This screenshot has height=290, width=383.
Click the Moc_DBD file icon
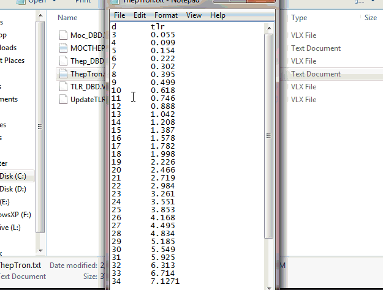pos(64,35)
